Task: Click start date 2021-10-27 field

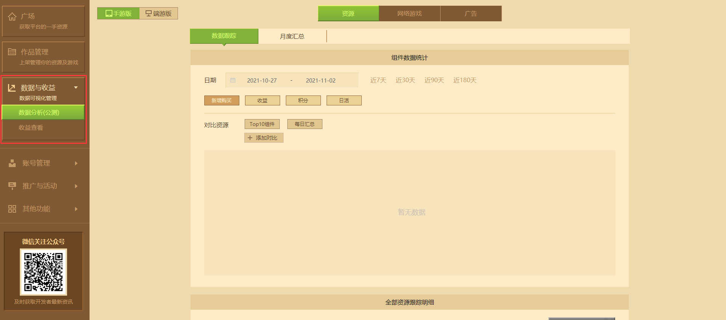Action: (262, 80)
